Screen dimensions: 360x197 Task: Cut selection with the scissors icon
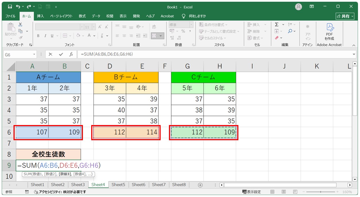coord(20,25)
